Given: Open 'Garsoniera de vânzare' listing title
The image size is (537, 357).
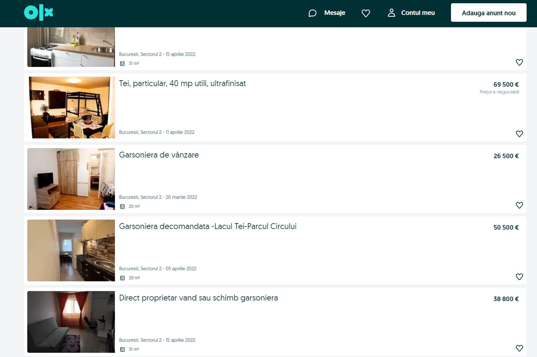Looking at the screenshot, I should coord(159,155).
